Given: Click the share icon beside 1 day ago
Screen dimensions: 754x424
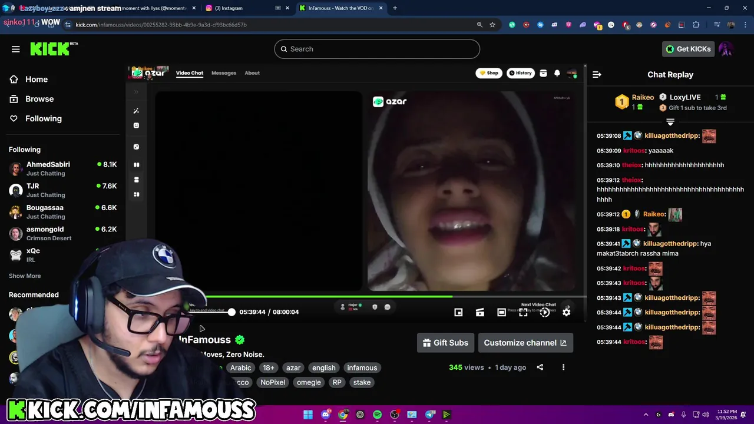Looking at the screenshot, I should pyautogui.click(x=540, y=367).
